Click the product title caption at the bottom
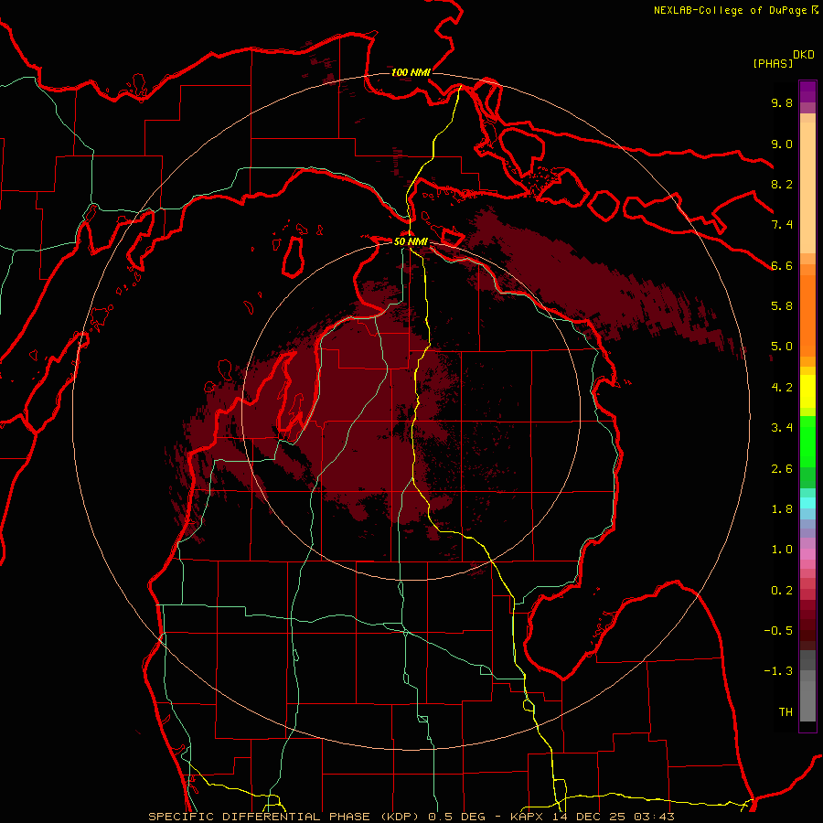 pos(411,817)
